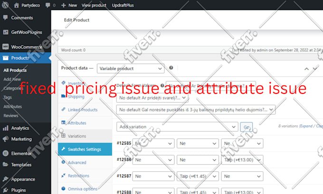Click Attributes tab table icon
The image size is (323, 194).
(64, 122)
